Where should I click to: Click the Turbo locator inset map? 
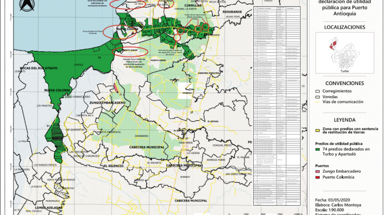345,52
